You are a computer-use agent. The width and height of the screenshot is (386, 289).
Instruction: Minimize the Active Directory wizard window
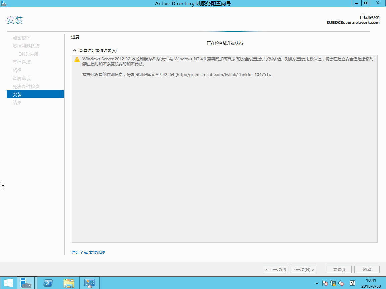tap(356, 3)
